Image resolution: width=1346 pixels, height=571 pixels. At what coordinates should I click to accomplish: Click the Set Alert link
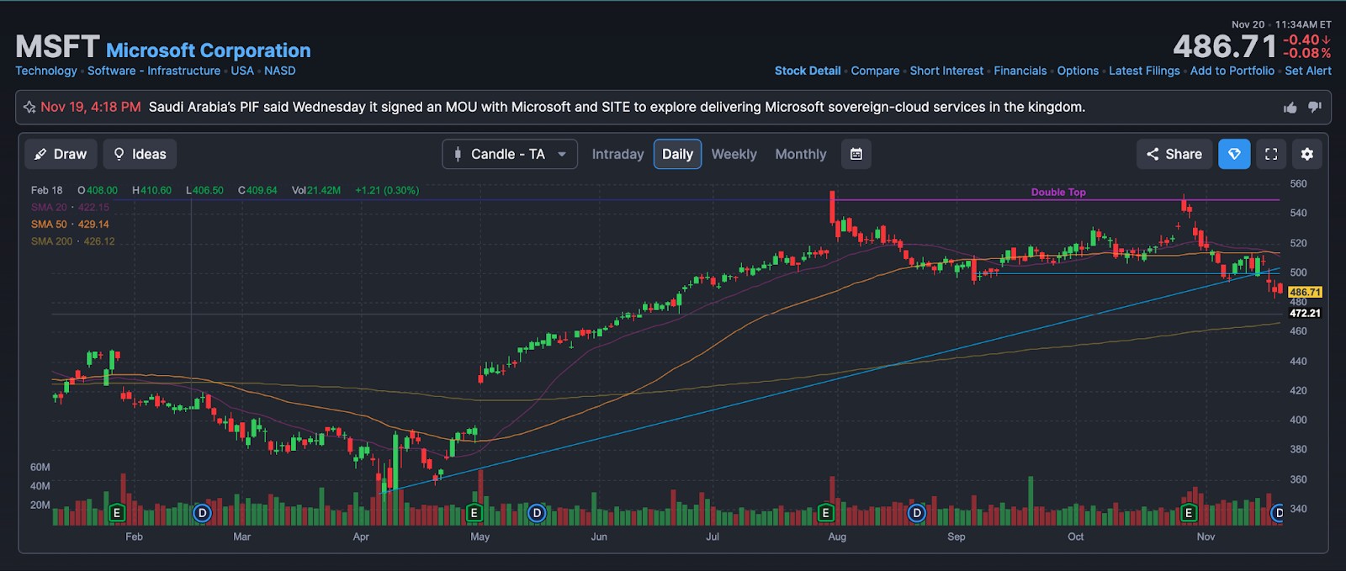(1308, 71)
